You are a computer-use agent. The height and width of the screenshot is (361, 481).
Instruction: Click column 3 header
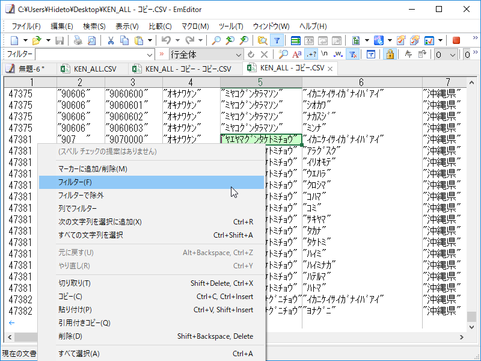click(x=133, y=82)
